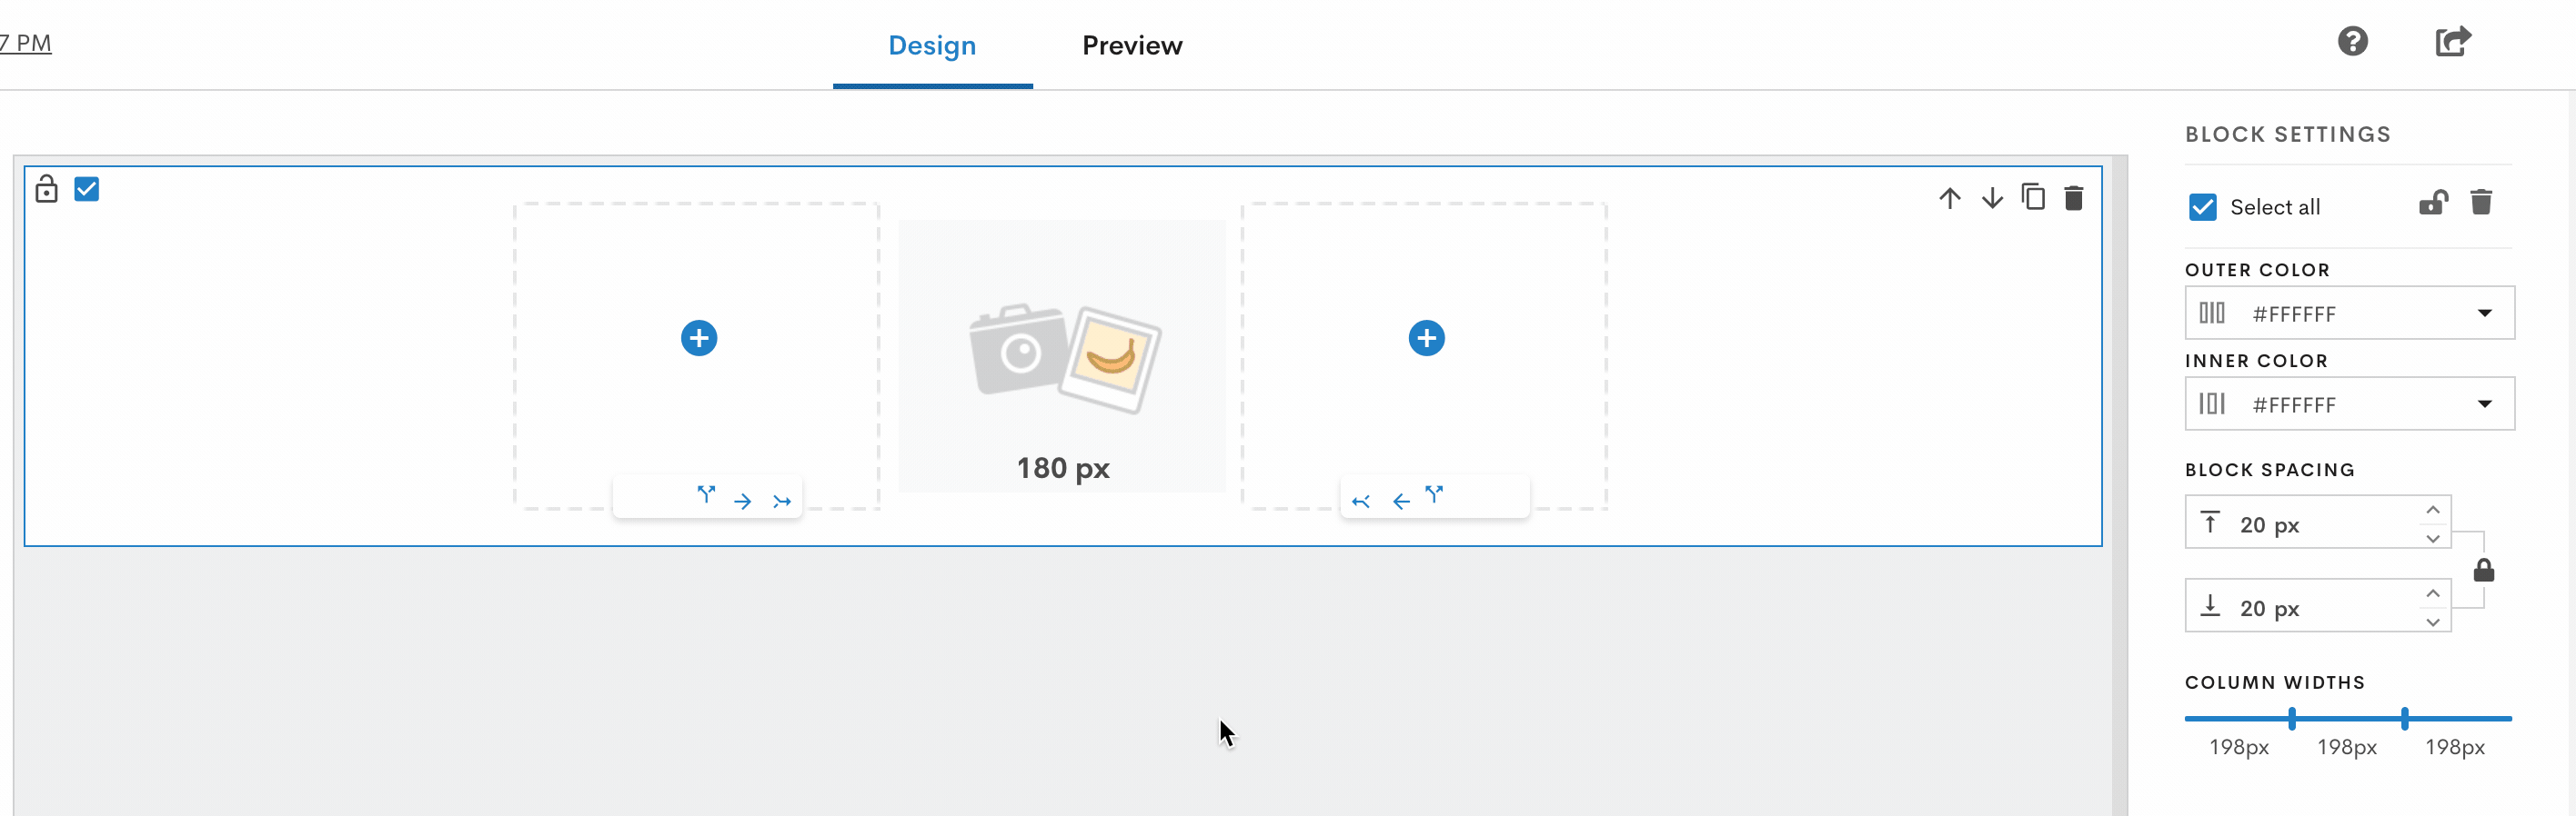The height and width of the screenshot is (816, 2576).
Task: Click the unlock icon in Block Settings
Action: click(2433, 203)
